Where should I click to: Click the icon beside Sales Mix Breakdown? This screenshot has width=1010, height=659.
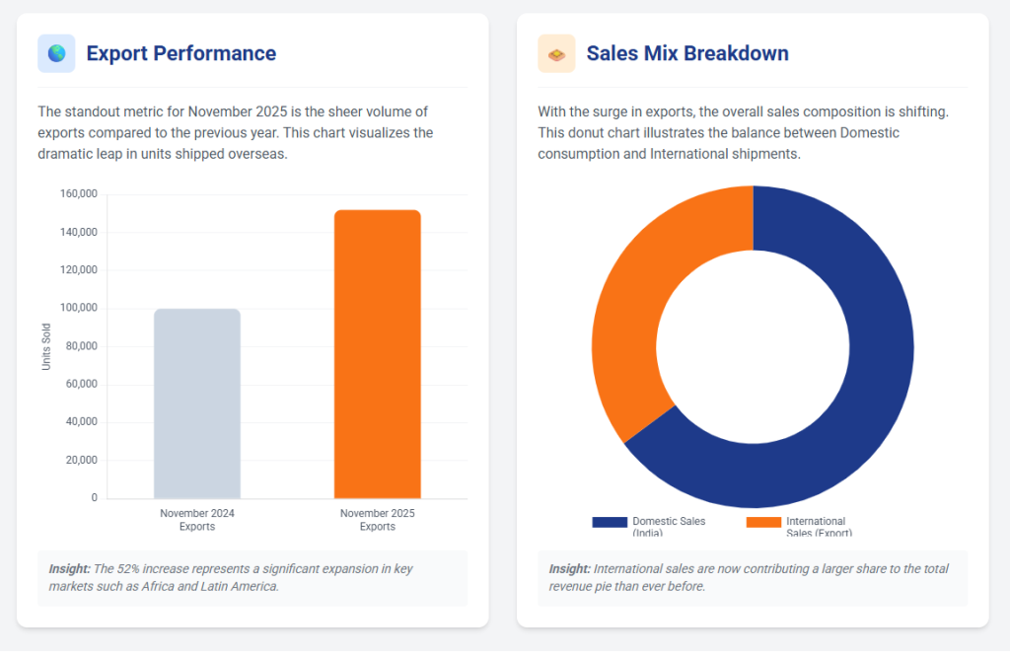point(556,53)
